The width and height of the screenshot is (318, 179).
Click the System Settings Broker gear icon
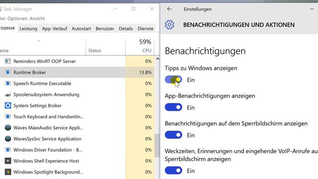[x=8, y=105]
